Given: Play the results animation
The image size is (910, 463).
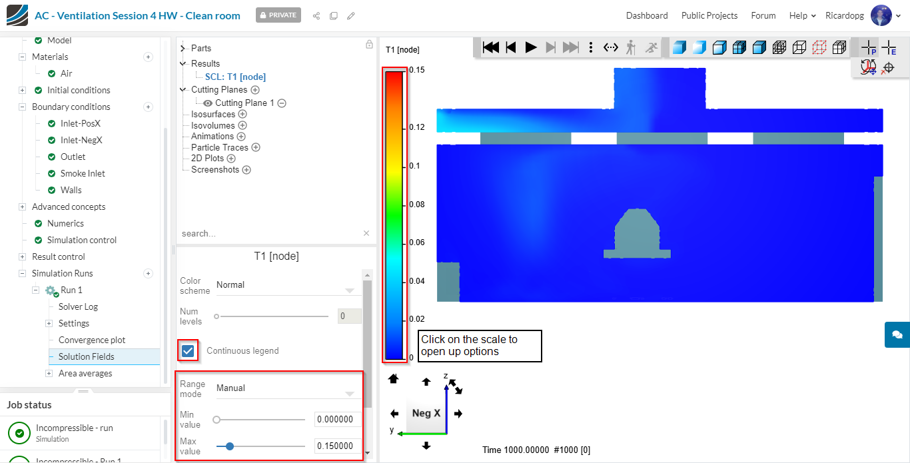Looking at the screenshot, I should tap(531, 47).
